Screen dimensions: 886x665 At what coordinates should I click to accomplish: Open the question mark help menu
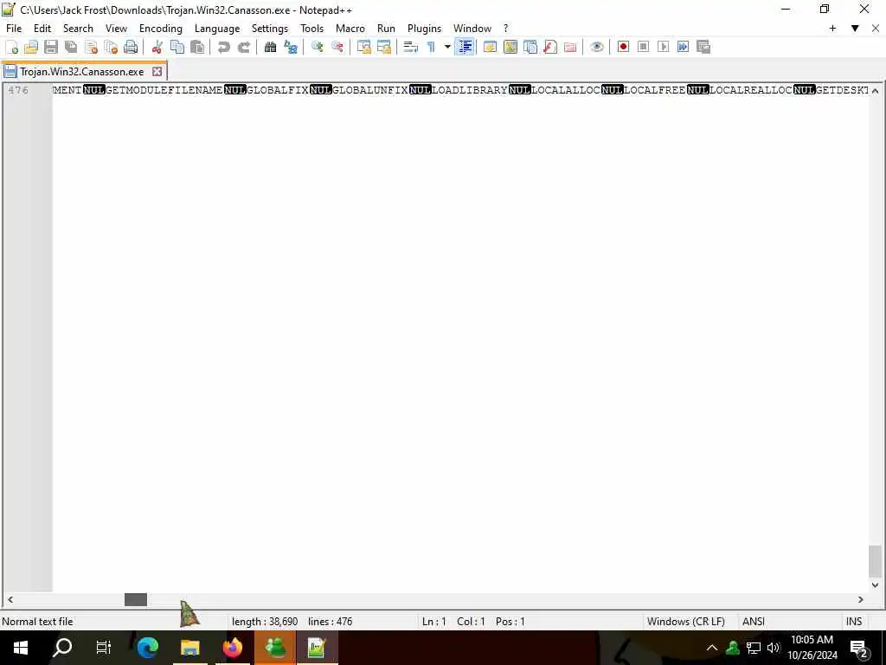[x=505, y=29]
